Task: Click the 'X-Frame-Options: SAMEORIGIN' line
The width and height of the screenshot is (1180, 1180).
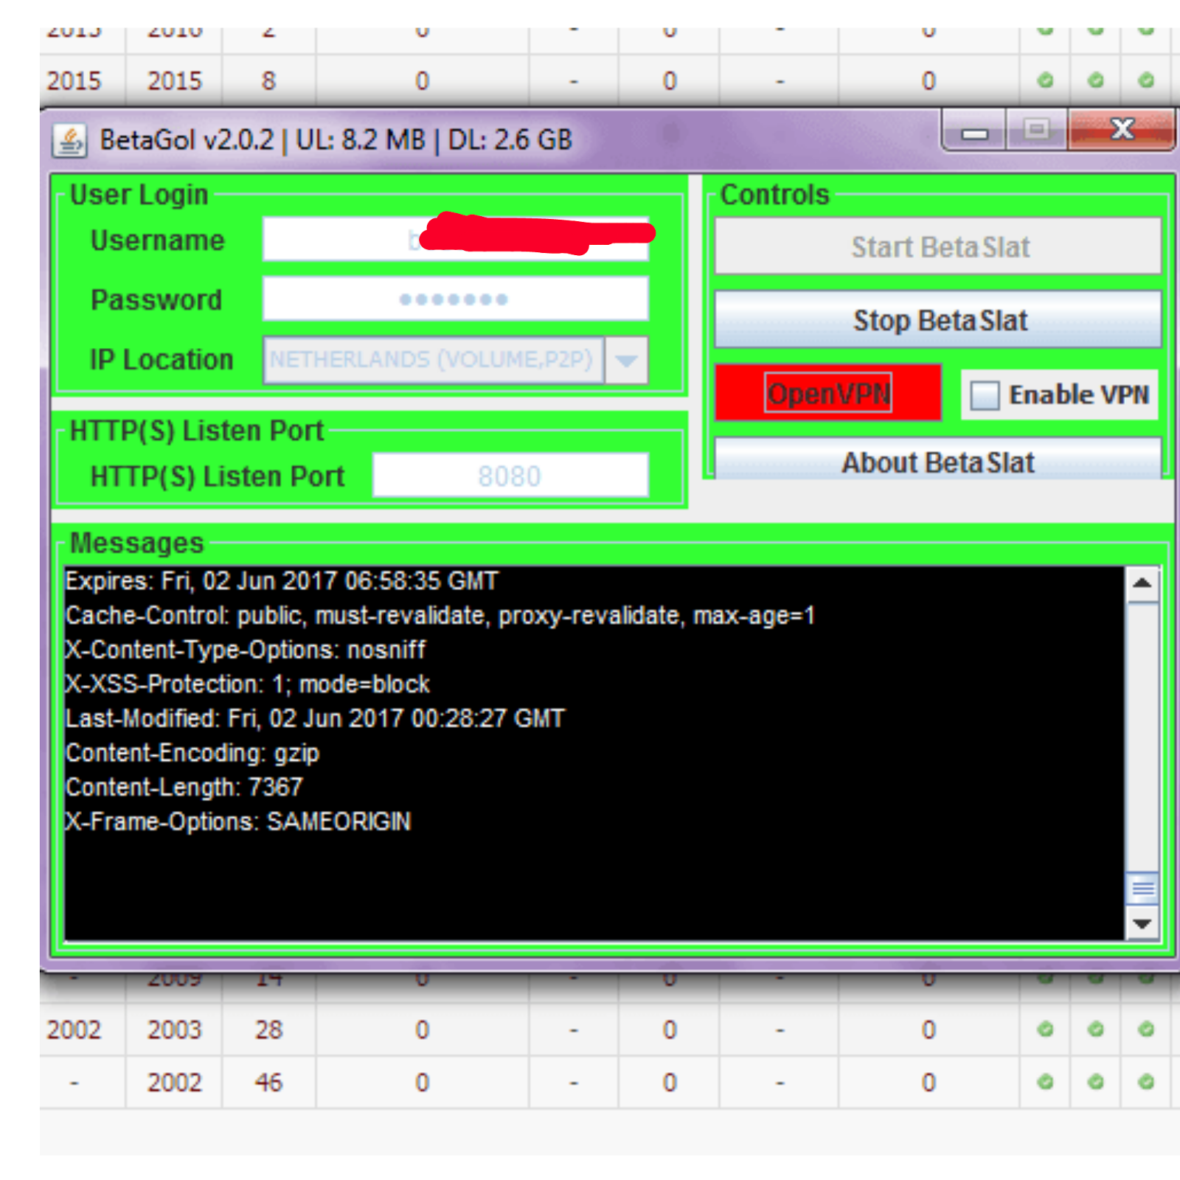Action: 237,822
